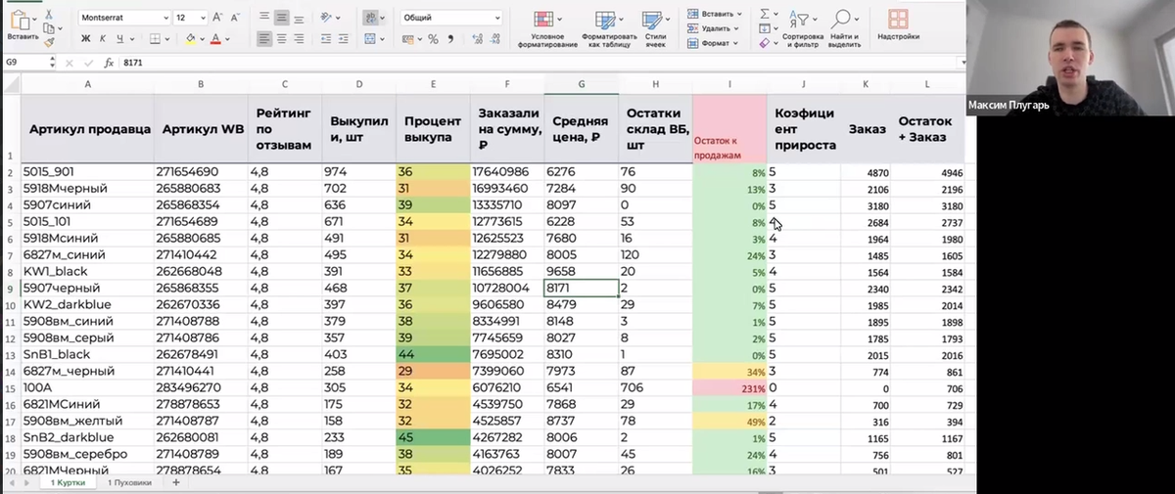
Task: Select header cell Коэфициент прироста
Action: coord(805,129)
